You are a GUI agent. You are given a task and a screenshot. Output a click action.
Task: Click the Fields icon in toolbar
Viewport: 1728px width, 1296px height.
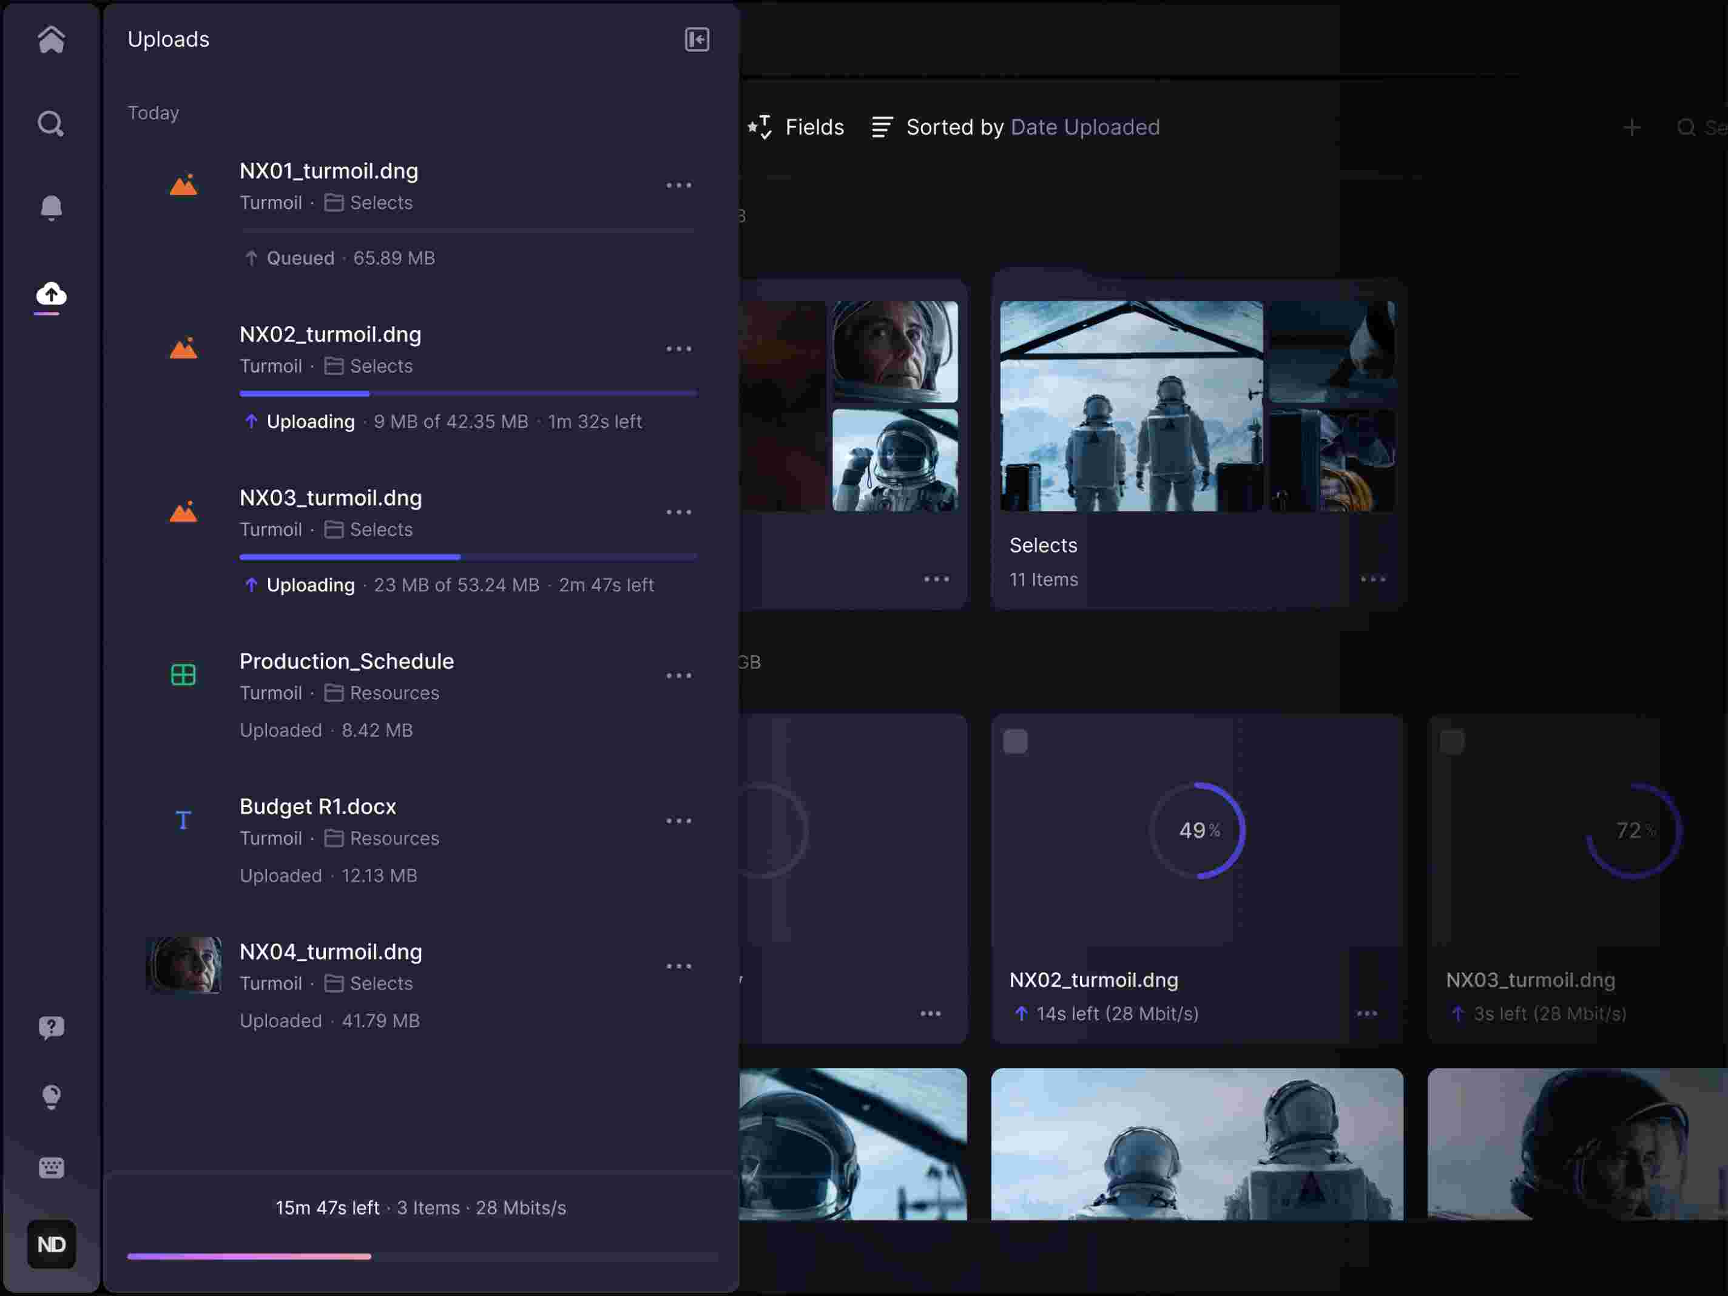click(759, 127)
